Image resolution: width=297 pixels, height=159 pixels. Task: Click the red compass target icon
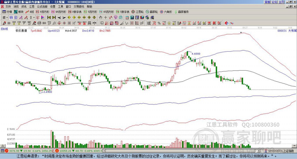[x=59, y=23]
